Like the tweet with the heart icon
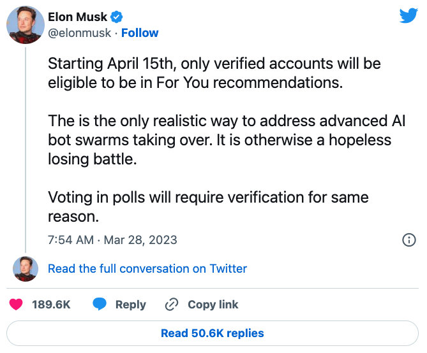427x353 pixels. [16, 304]
